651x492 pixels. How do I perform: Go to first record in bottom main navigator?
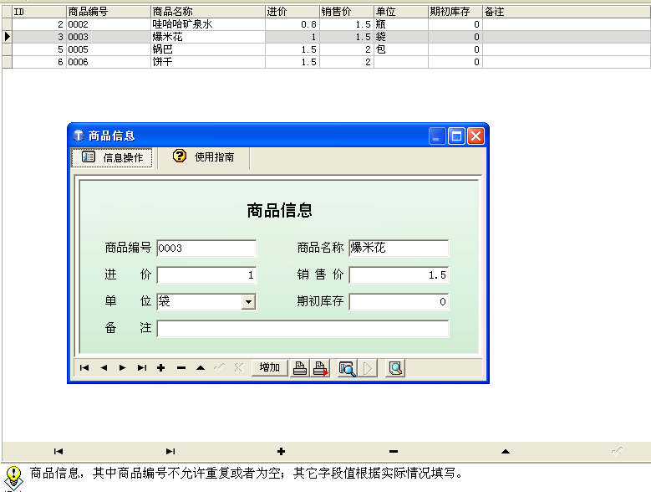(x=58, y=451)
